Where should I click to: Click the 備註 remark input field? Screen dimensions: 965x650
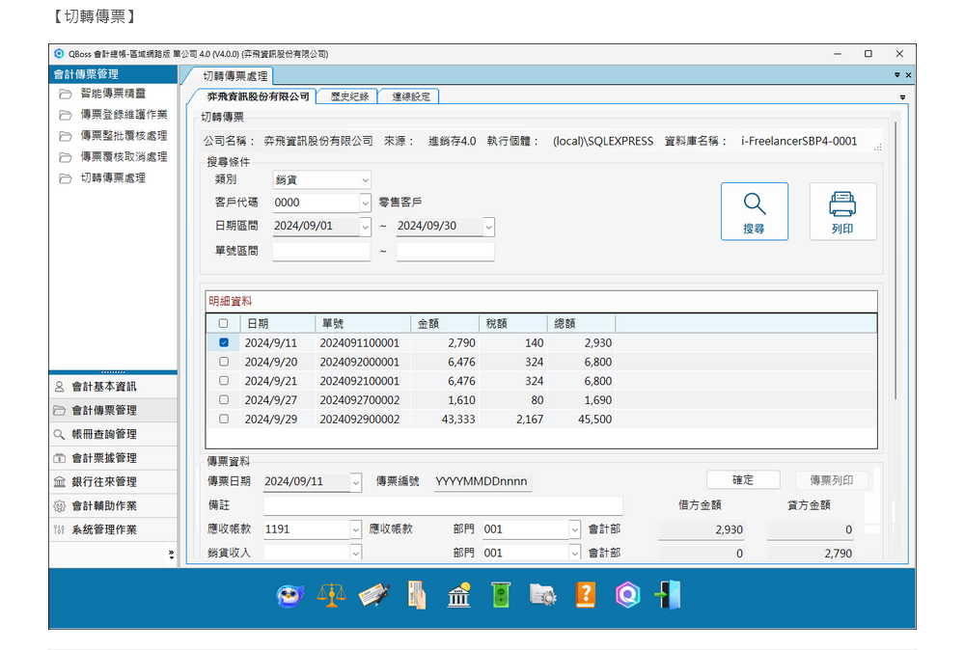[443, 505]
